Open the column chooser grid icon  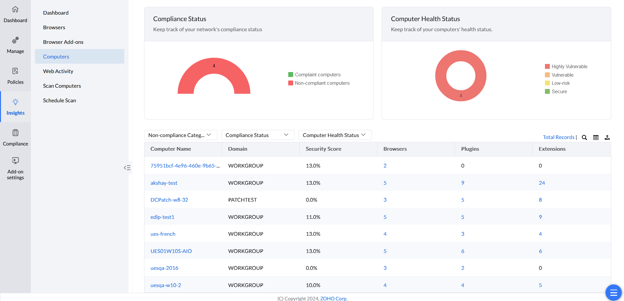click(596, 137)
